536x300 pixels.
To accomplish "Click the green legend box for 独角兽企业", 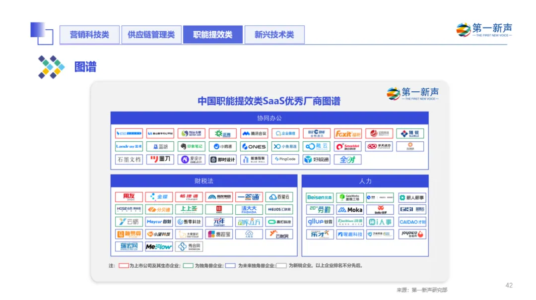I will (188, 265).
